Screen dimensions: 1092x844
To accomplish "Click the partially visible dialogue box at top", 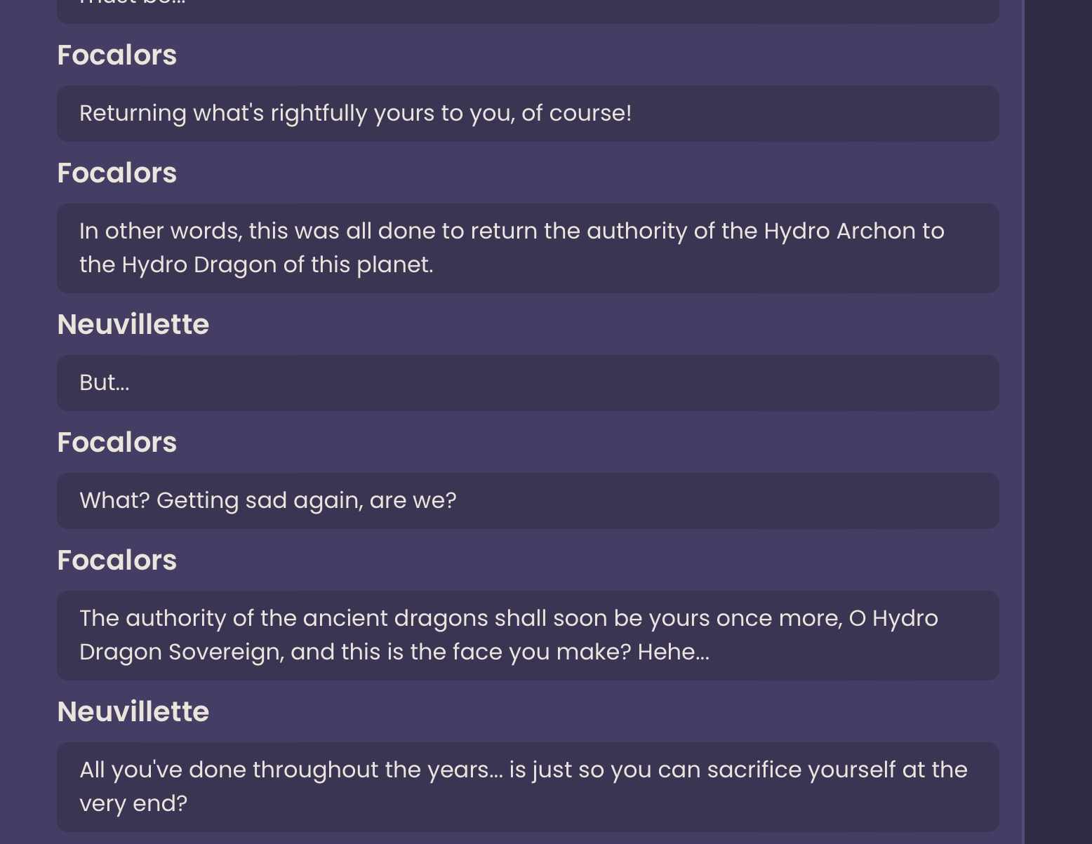I will (x=528, y=11).
